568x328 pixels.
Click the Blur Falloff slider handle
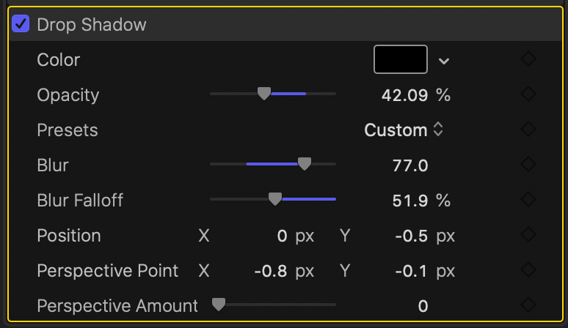click(274, 199)
